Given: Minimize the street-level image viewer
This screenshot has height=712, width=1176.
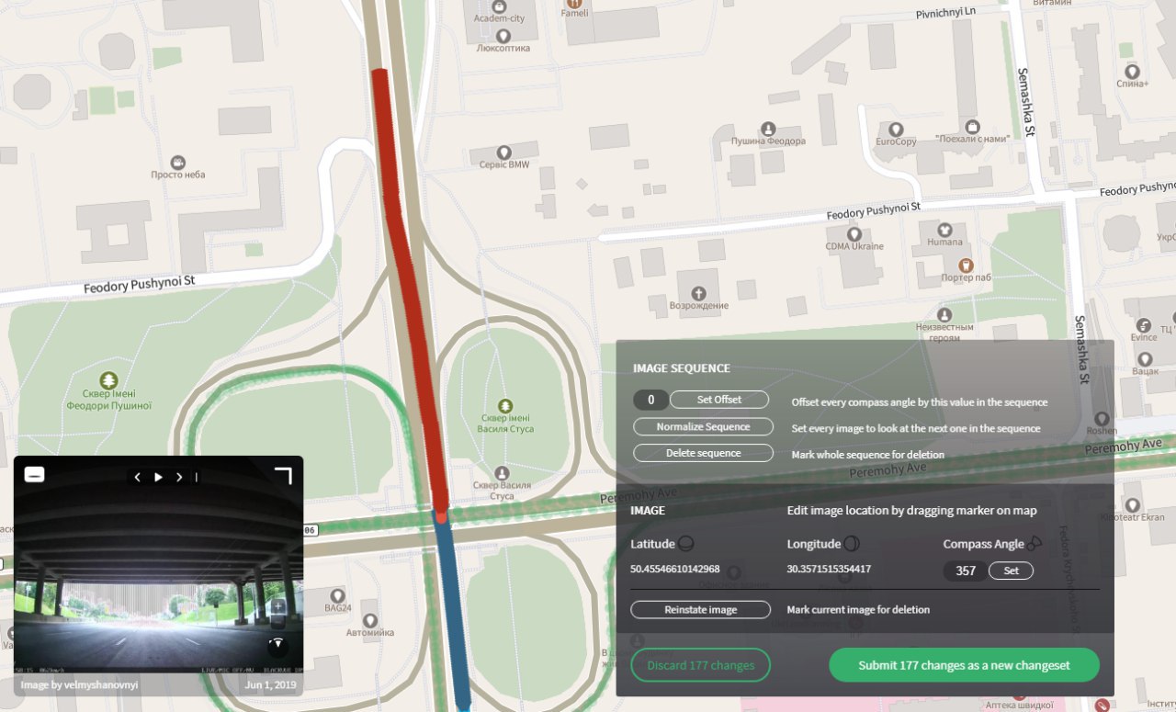Looking at the screenshot, I should coord(34,475).
